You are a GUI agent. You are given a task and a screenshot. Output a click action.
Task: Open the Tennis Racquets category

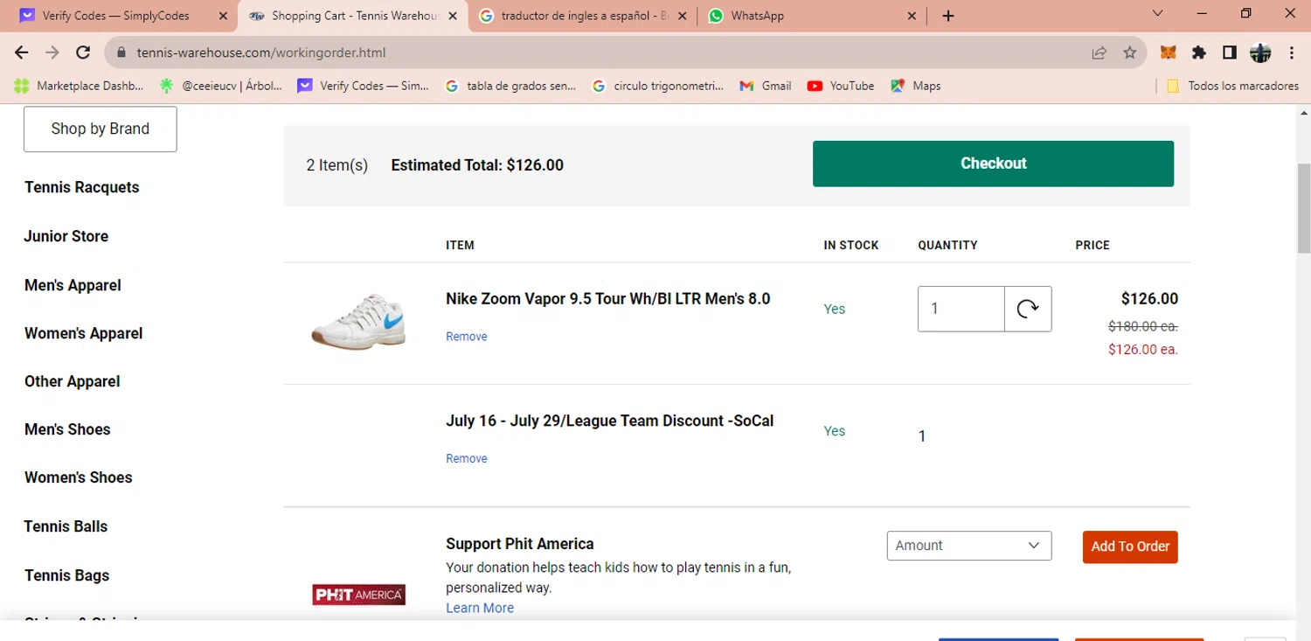[81, 187]
